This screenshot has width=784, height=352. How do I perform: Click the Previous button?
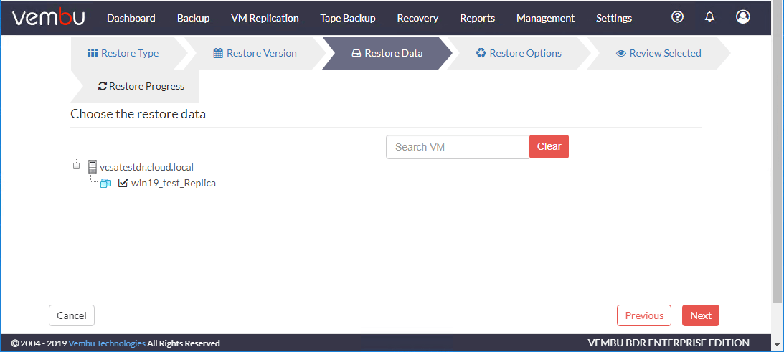click(x=644, y=315)
